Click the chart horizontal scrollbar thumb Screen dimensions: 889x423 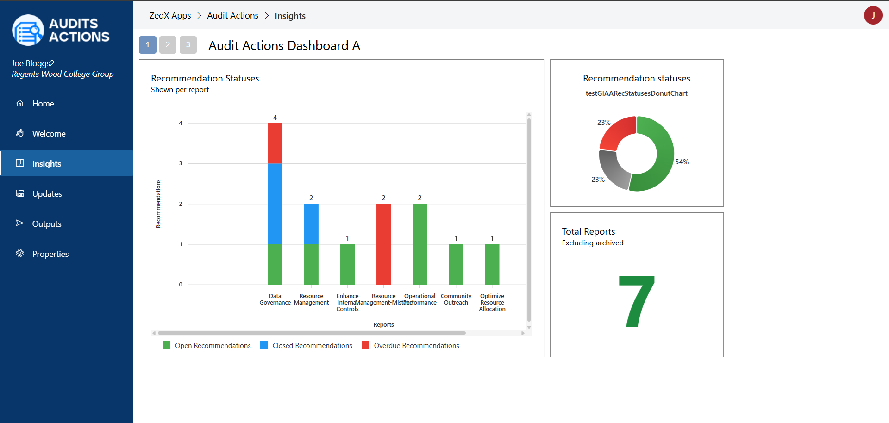(312, 333)
